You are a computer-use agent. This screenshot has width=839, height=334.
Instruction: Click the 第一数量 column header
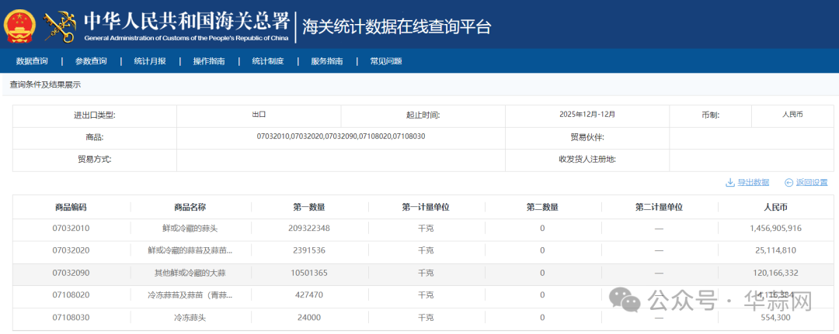pyautogui.click(x=309, y=207)
